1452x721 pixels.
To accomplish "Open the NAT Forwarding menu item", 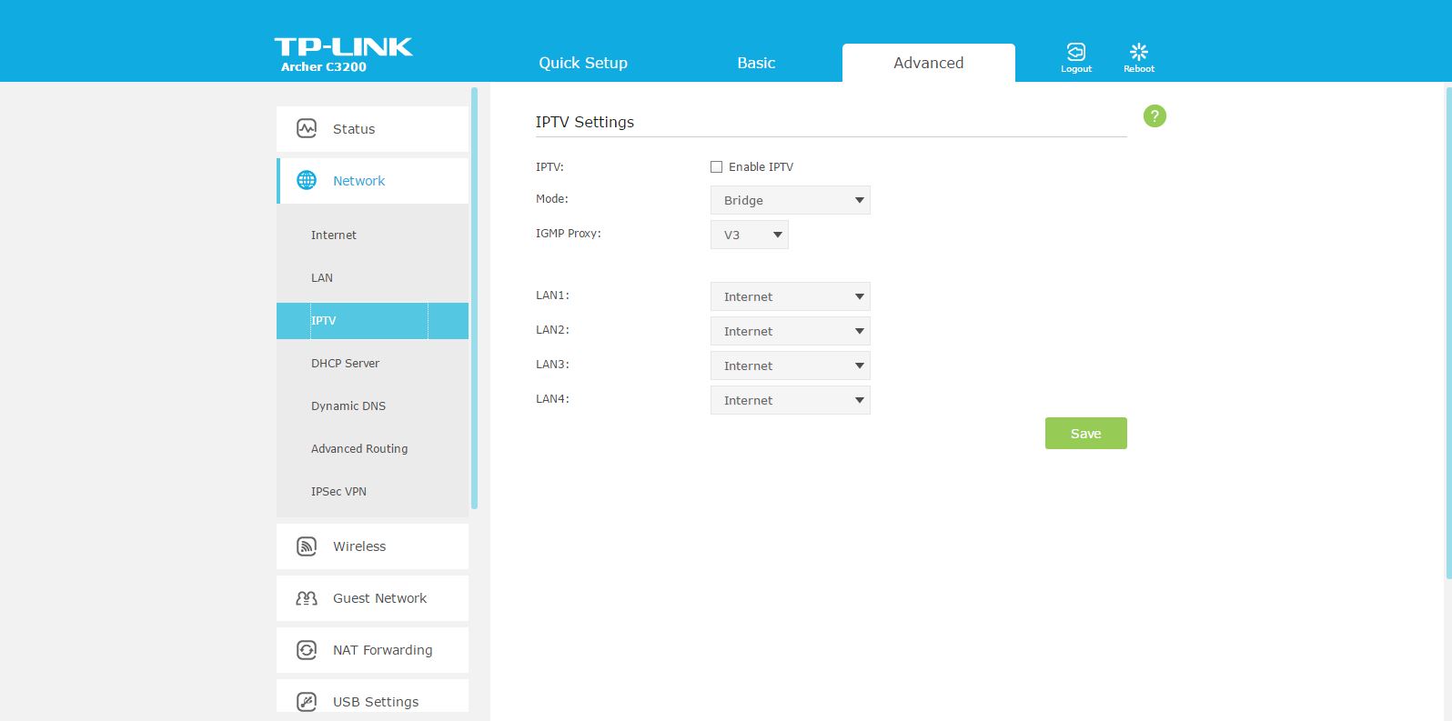I will [372, 650].
